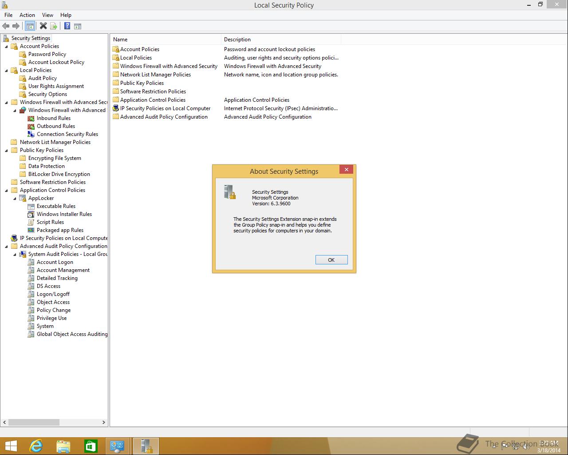Click Security Settings icon in About dialog

tap(230, 192)
